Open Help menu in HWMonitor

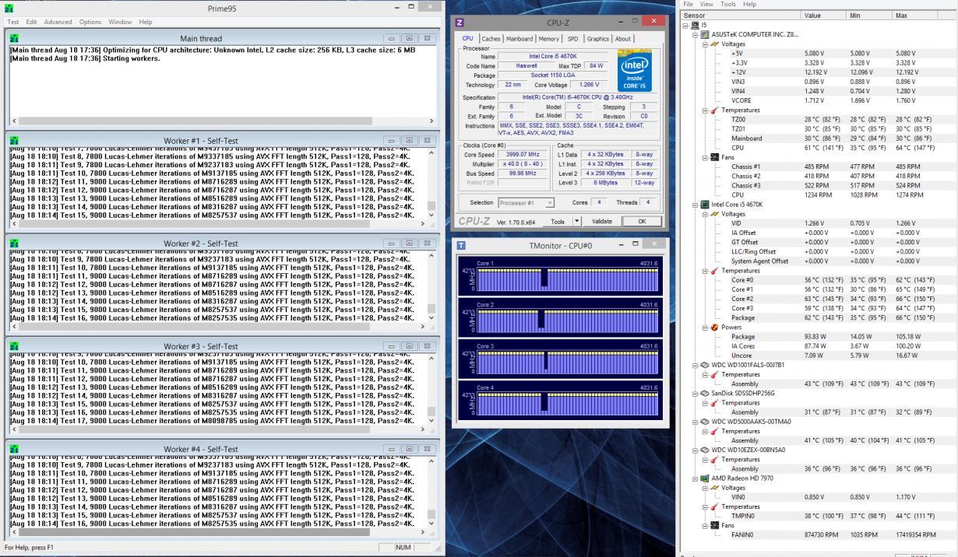[x=749, y=4]
